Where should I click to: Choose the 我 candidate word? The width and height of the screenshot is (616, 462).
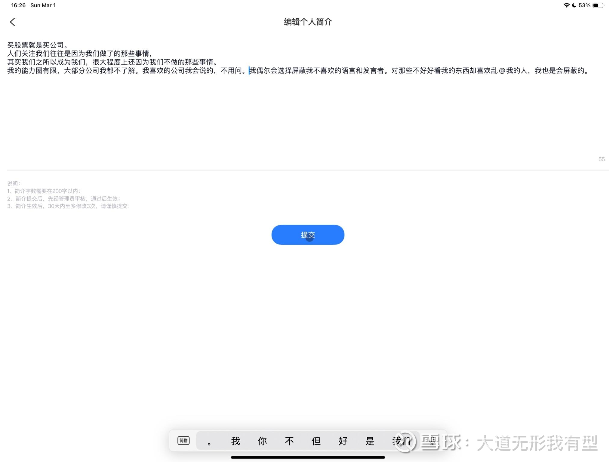(x=236, y=441)
